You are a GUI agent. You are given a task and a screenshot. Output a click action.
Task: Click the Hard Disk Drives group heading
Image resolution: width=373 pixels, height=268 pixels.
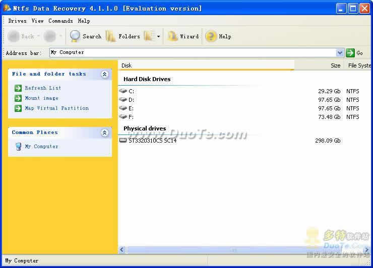147,79
